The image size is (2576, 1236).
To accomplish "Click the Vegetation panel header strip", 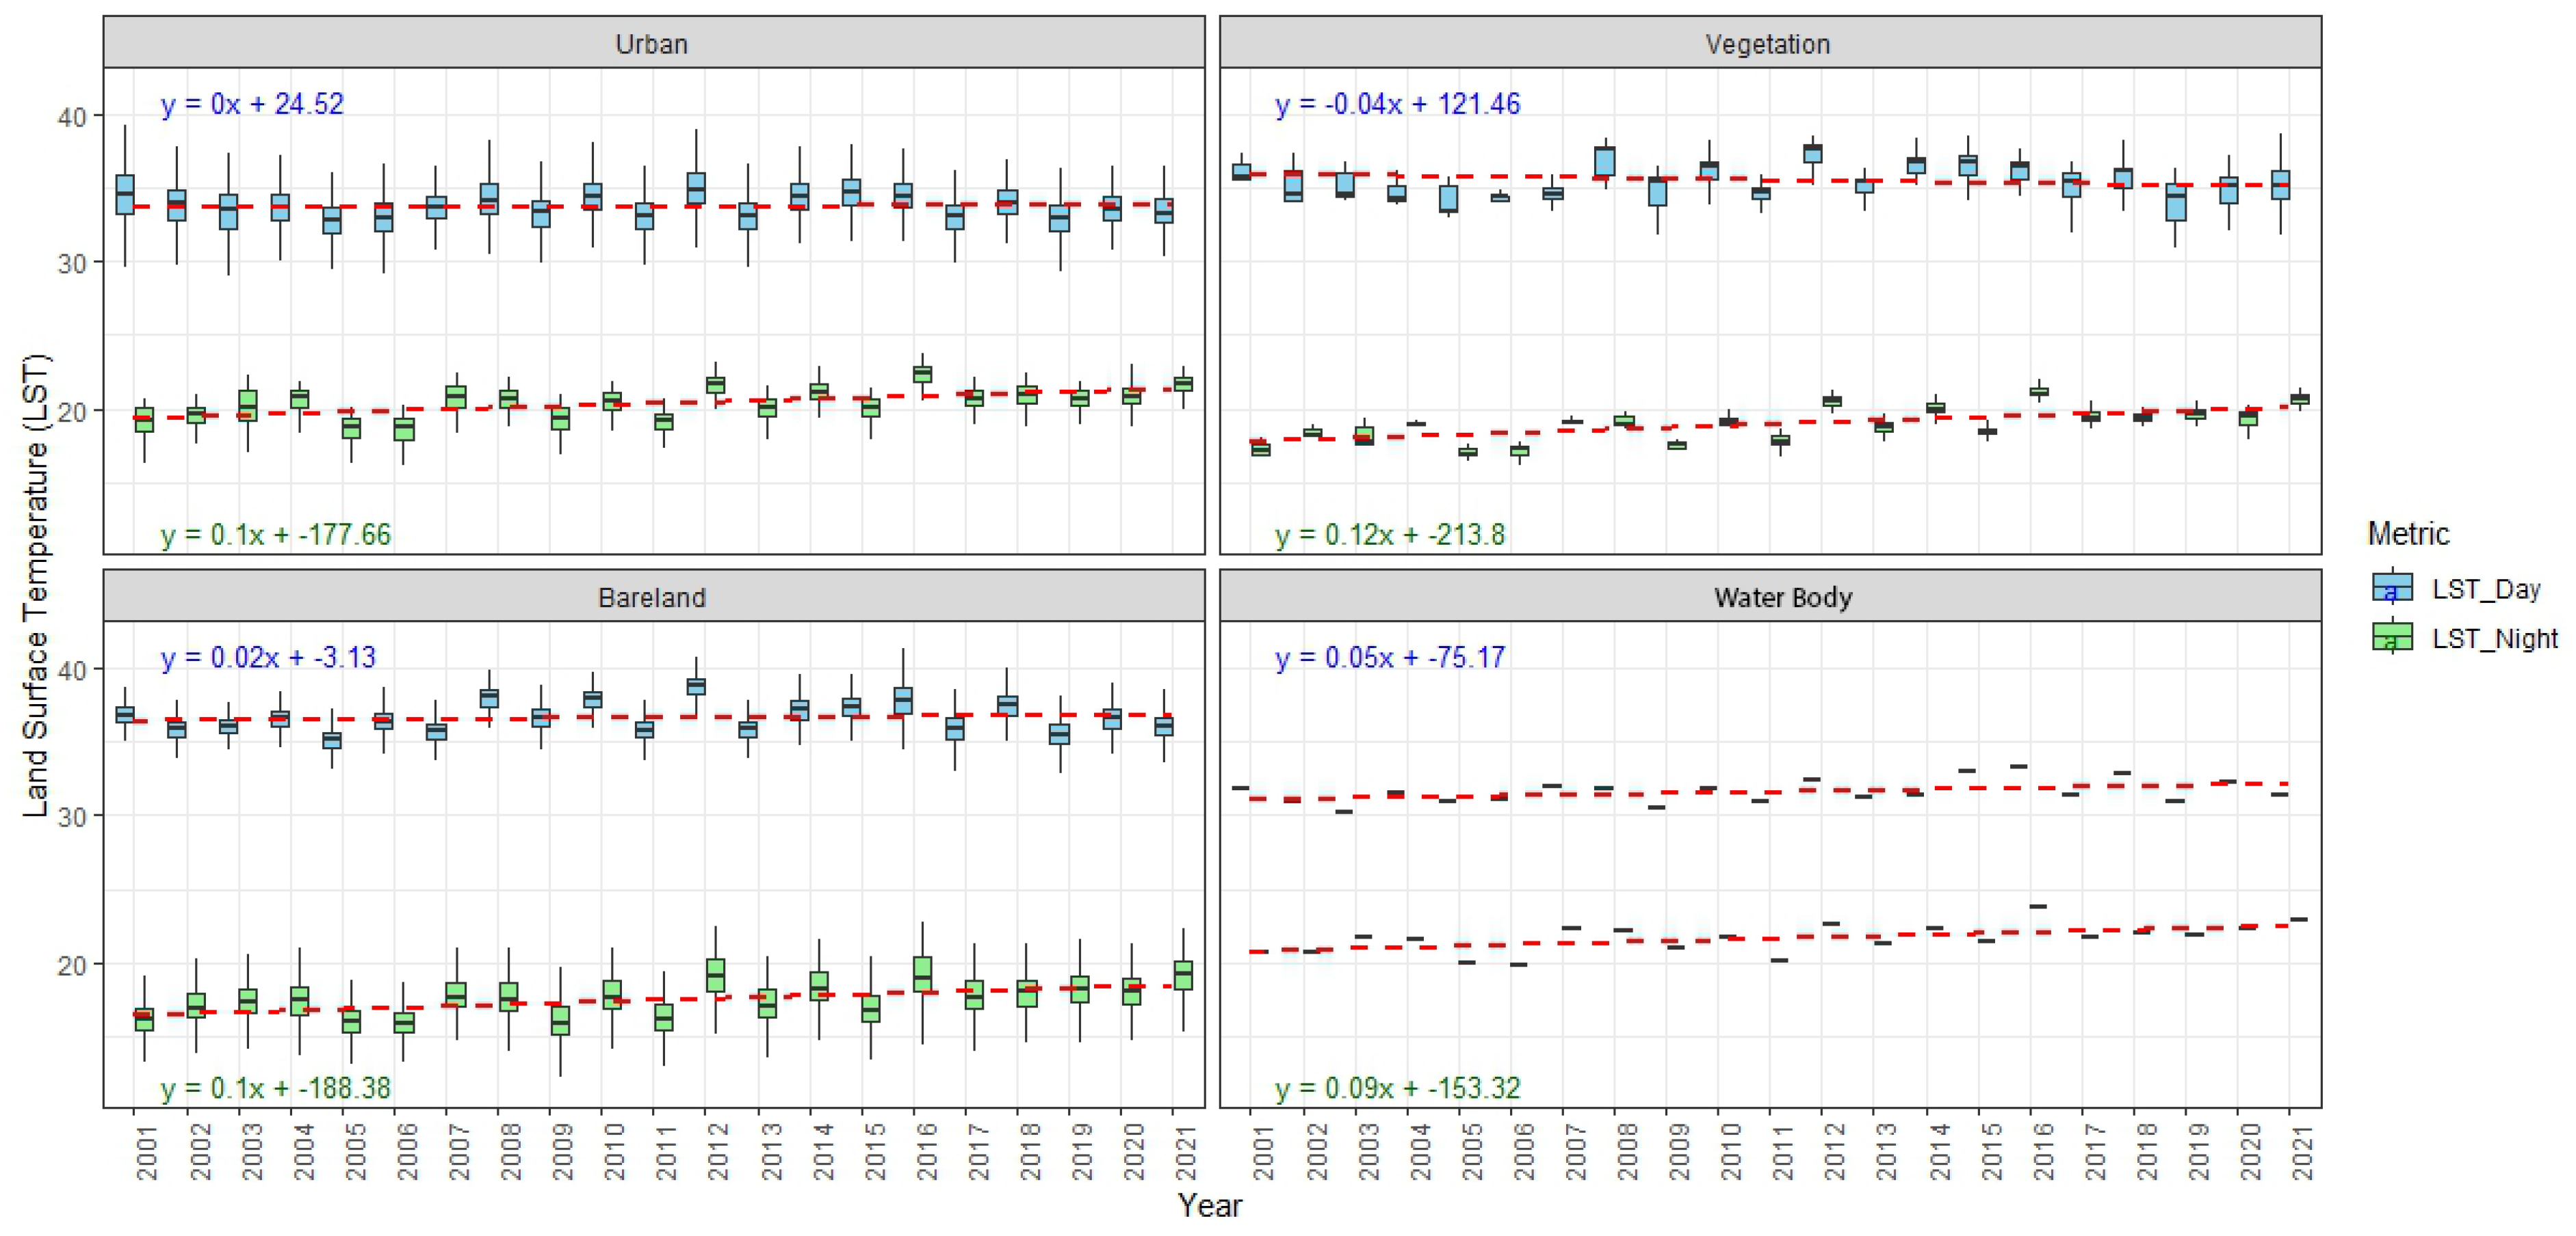I will [1768, 43].
